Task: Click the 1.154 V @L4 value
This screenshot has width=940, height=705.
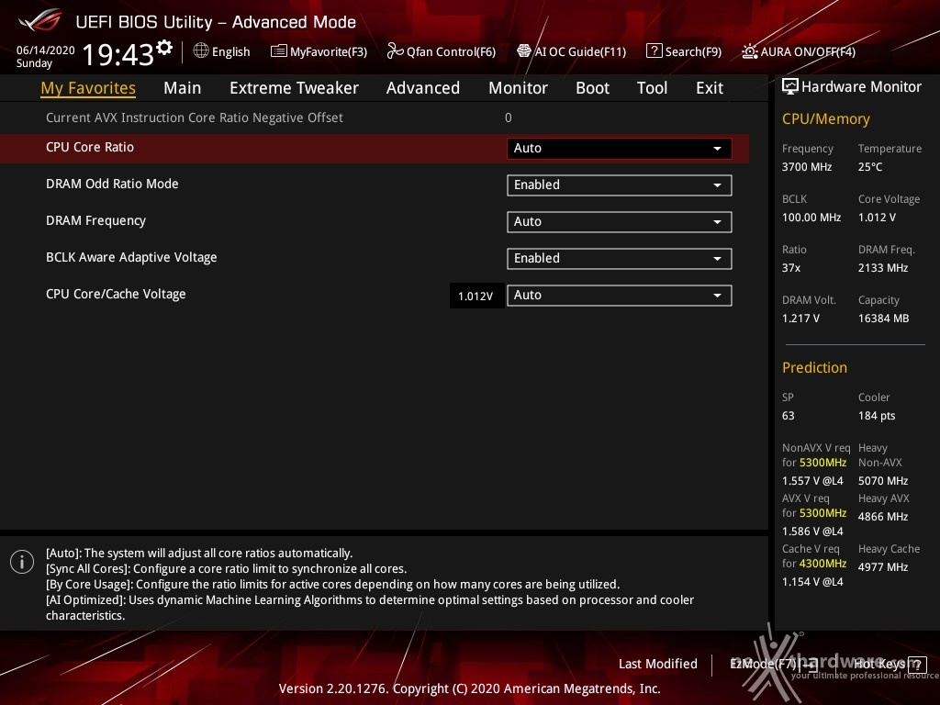Action: click(x=812, y=582)
